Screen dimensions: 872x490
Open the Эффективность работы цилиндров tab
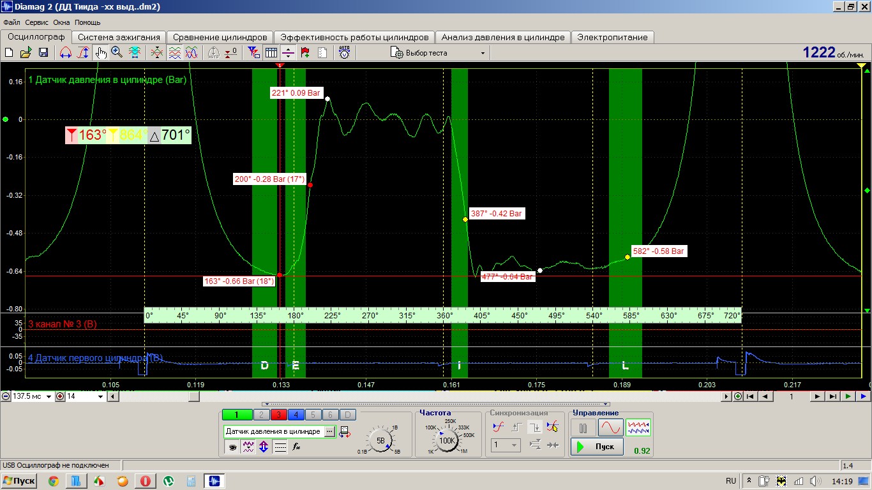click(354, 37)
